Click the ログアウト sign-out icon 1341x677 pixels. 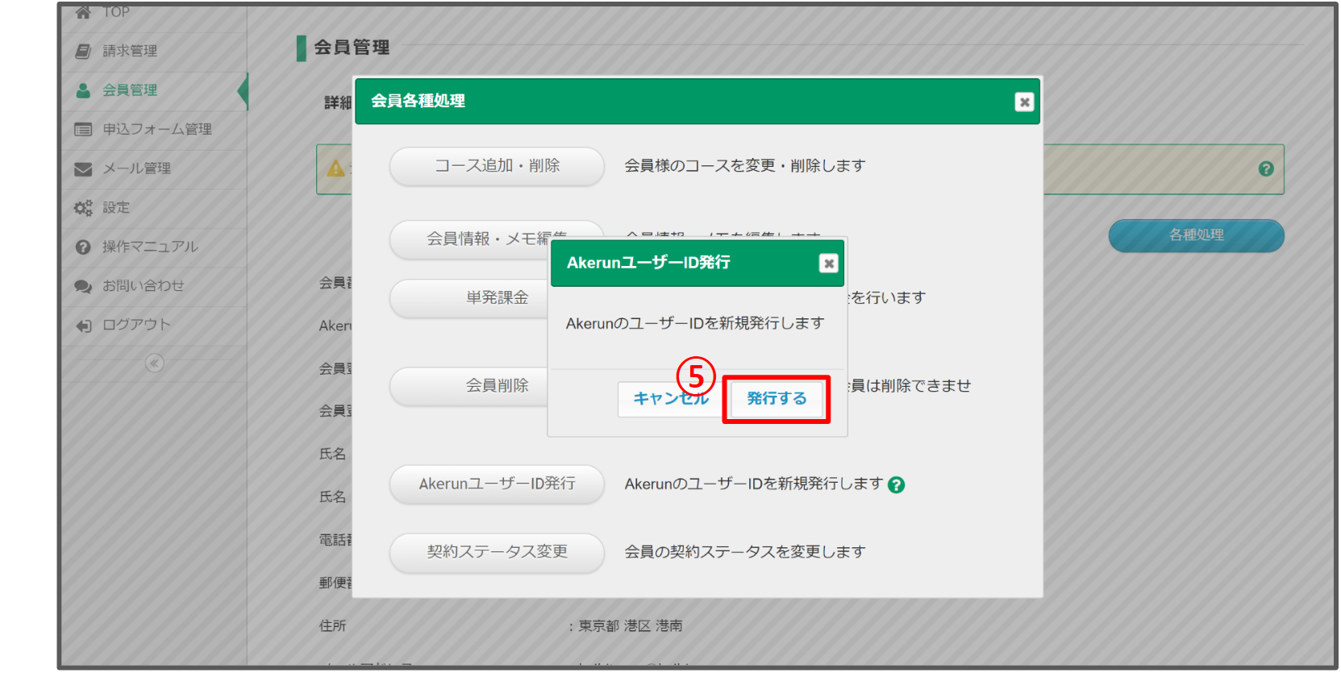83,326
